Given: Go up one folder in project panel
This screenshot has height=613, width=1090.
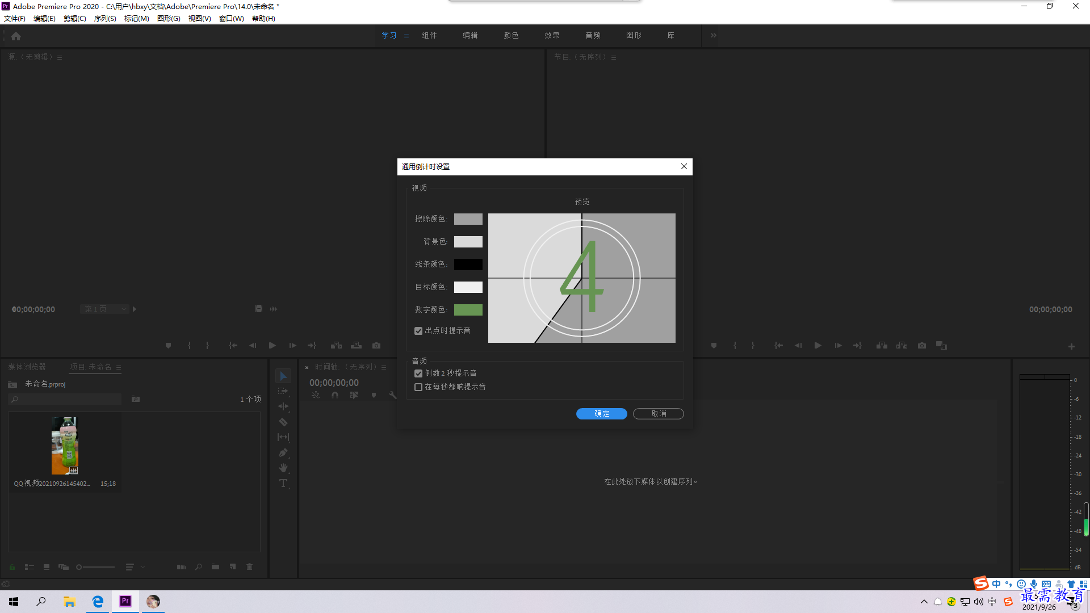Looking at the screenshot, I should (12, 385).
